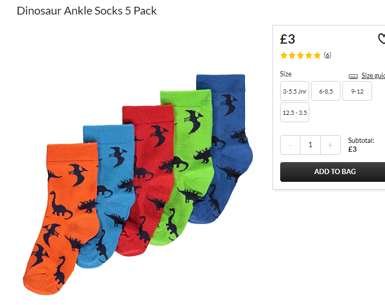Click the orange dinosaur sock image

pyautogui.click(x=61, y=217)
